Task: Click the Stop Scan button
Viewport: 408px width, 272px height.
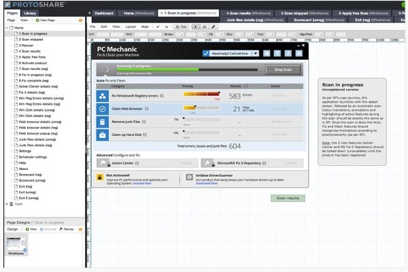Action: pyautogui.click(x=283, y=69)
